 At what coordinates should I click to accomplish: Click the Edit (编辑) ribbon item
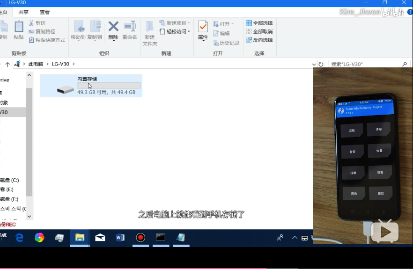tap(221, 33)
